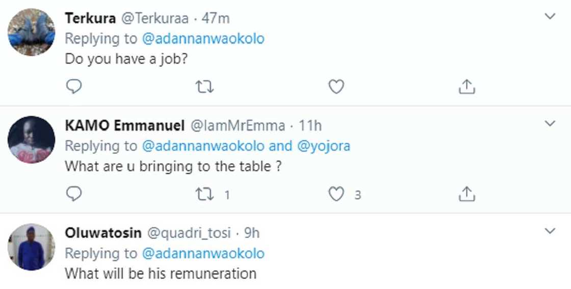Open options chevron on Oluwatosin's tweet
The width and height of the screenshot is (571, 289).
[x=550, y=231]
